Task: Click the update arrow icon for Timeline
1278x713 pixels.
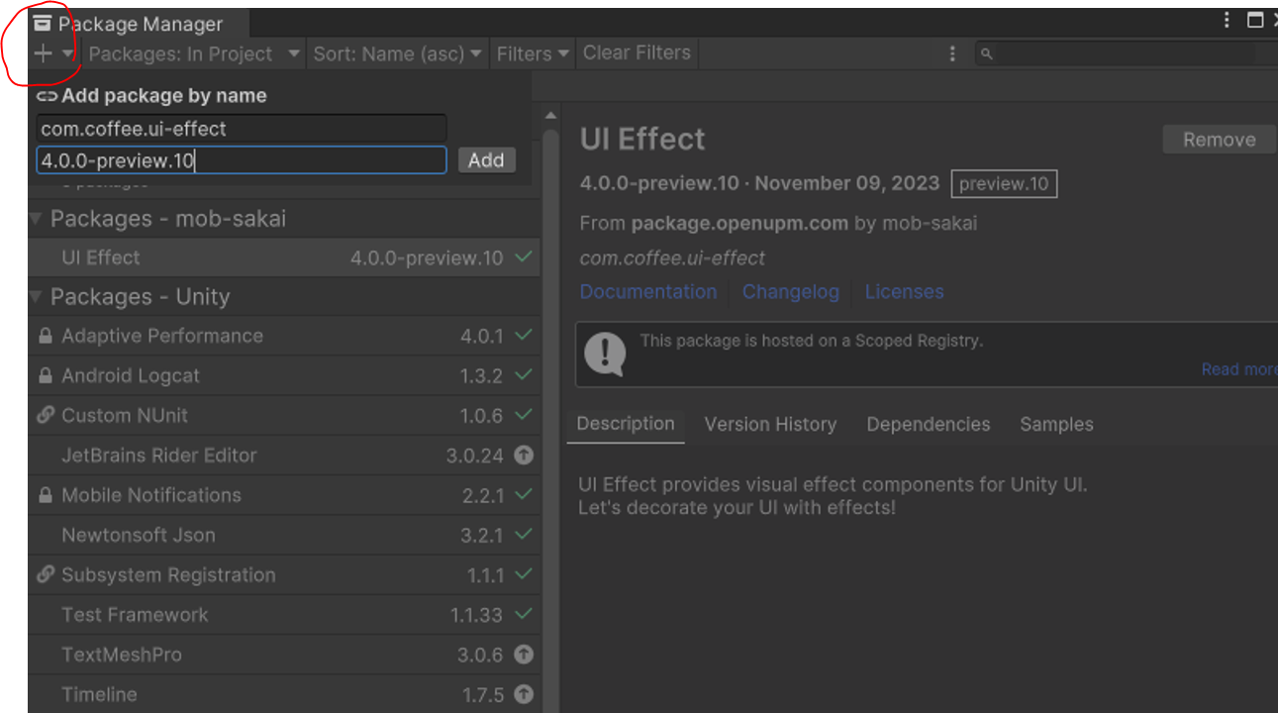Action: pos(524,694)
